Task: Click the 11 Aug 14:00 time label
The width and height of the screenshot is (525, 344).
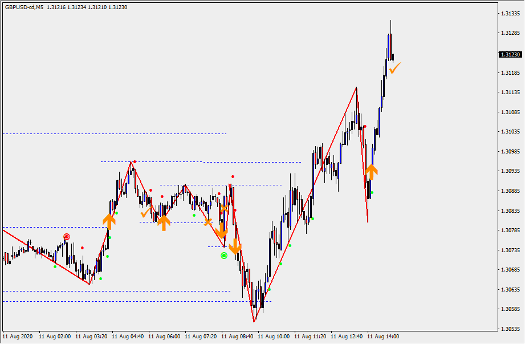Action: [383, 337]
